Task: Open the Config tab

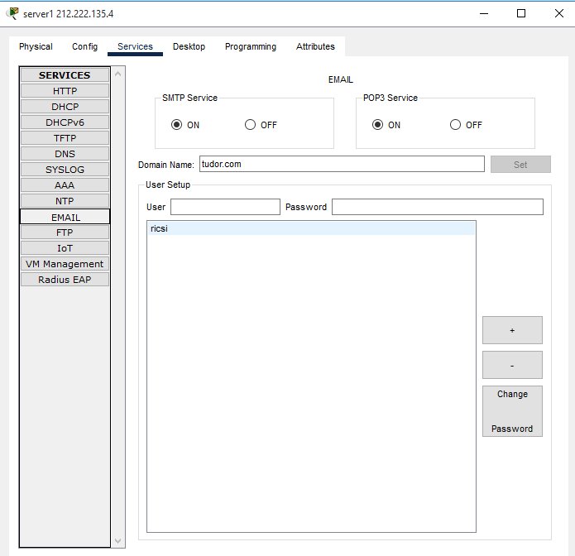Action: [84, 46]
